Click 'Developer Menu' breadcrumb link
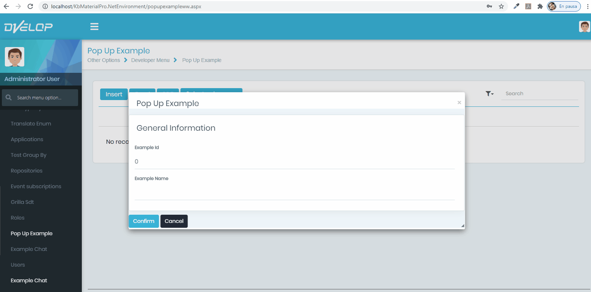This screenshot has height=292, width=591. coord(150,60)
